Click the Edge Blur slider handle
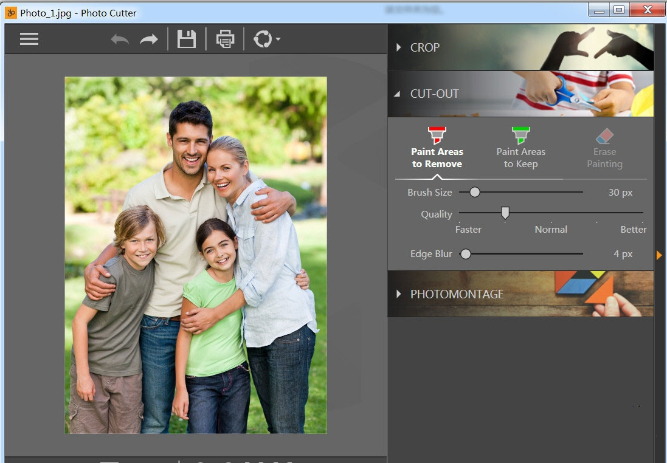 coord(466,254)
